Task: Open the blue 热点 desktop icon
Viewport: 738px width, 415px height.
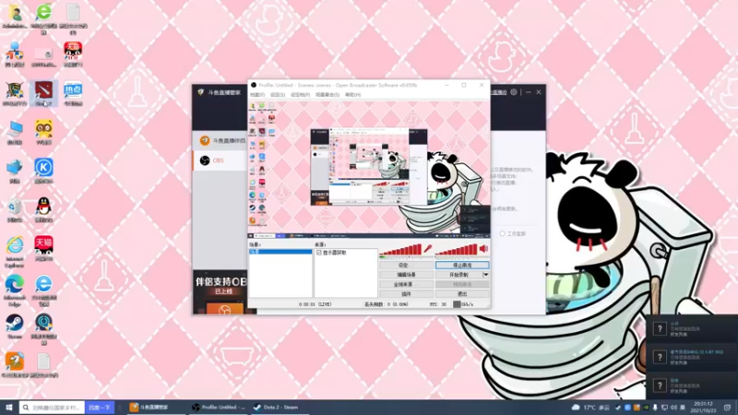Action: [73, 93]
